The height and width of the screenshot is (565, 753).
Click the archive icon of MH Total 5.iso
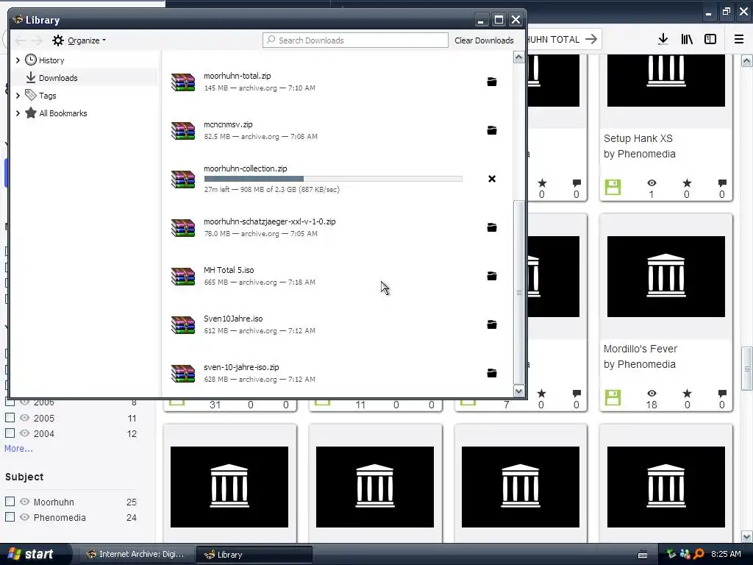(183, 277)
